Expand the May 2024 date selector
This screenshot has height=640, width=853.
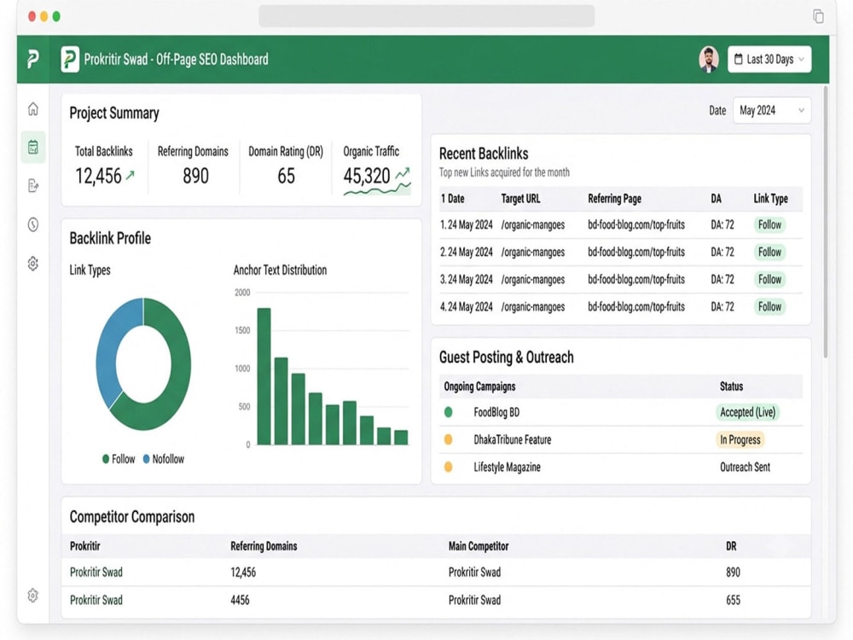coord(771,110)
